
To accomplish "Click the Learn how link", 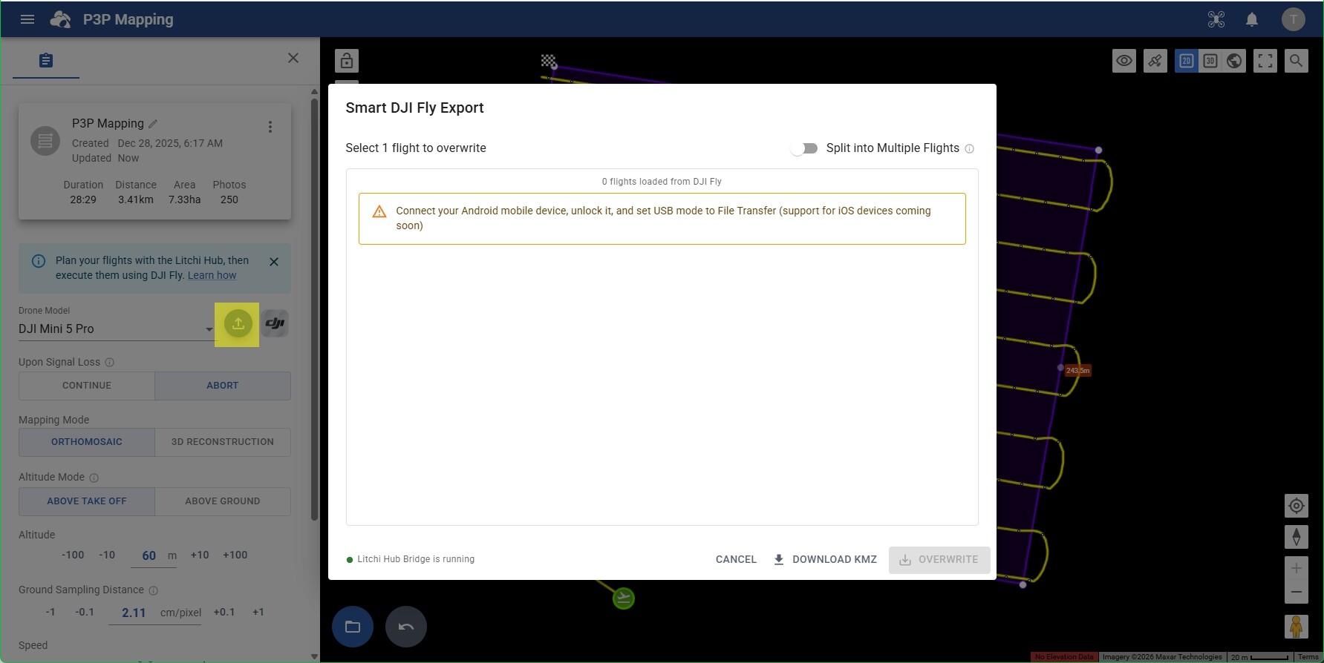I will pos(212,275).
